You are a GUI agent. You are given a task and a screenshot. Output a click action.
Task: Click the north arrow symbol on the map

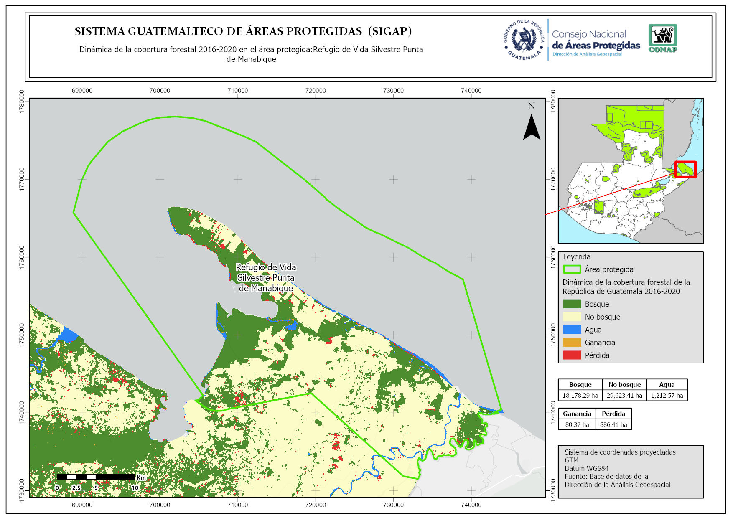point(532,127)
